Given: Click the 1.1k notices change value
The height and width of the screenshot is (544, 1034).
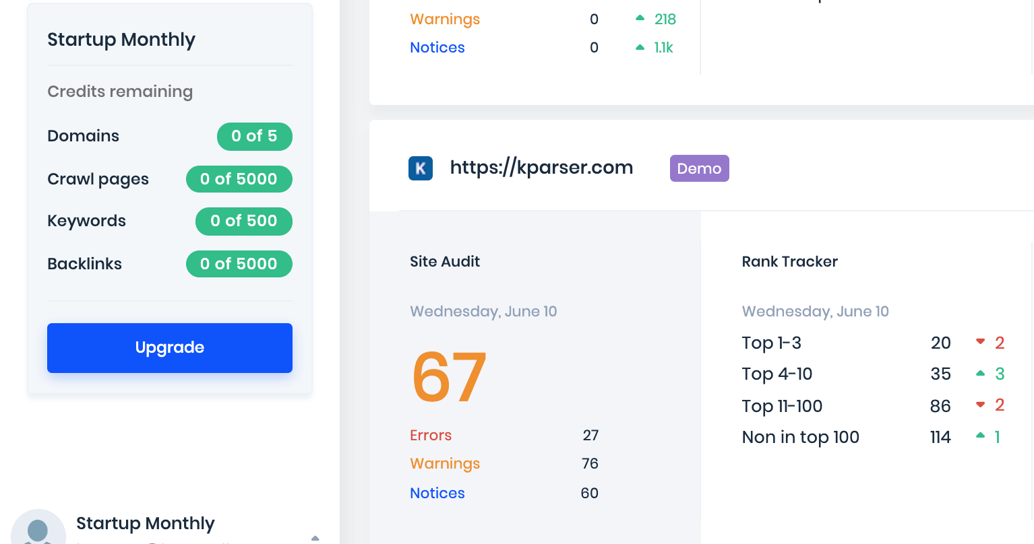Looking at the screenshot, I should click(x=663, y=48).
